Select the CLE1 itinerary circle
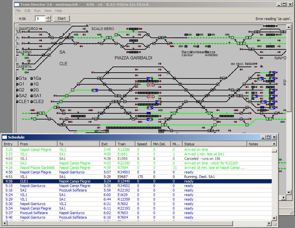Screen dimensions: 295x228 pyautogui.click(x=17, y=102)
